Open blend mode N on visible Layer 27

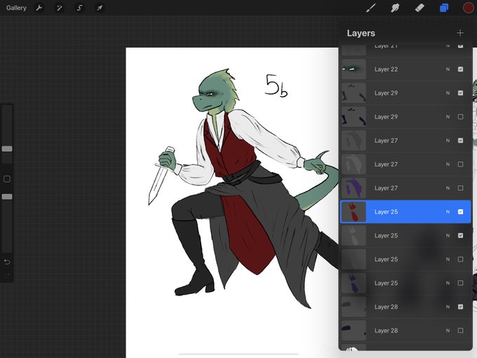click(448, 140)
